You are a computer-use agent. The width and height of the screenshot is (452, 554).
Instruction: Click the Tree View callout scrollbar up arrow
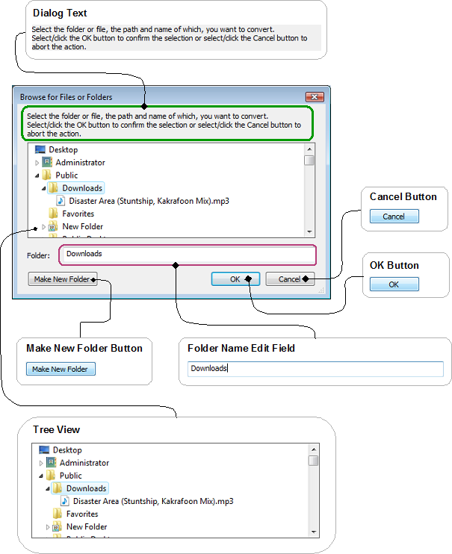click(314, 449)
